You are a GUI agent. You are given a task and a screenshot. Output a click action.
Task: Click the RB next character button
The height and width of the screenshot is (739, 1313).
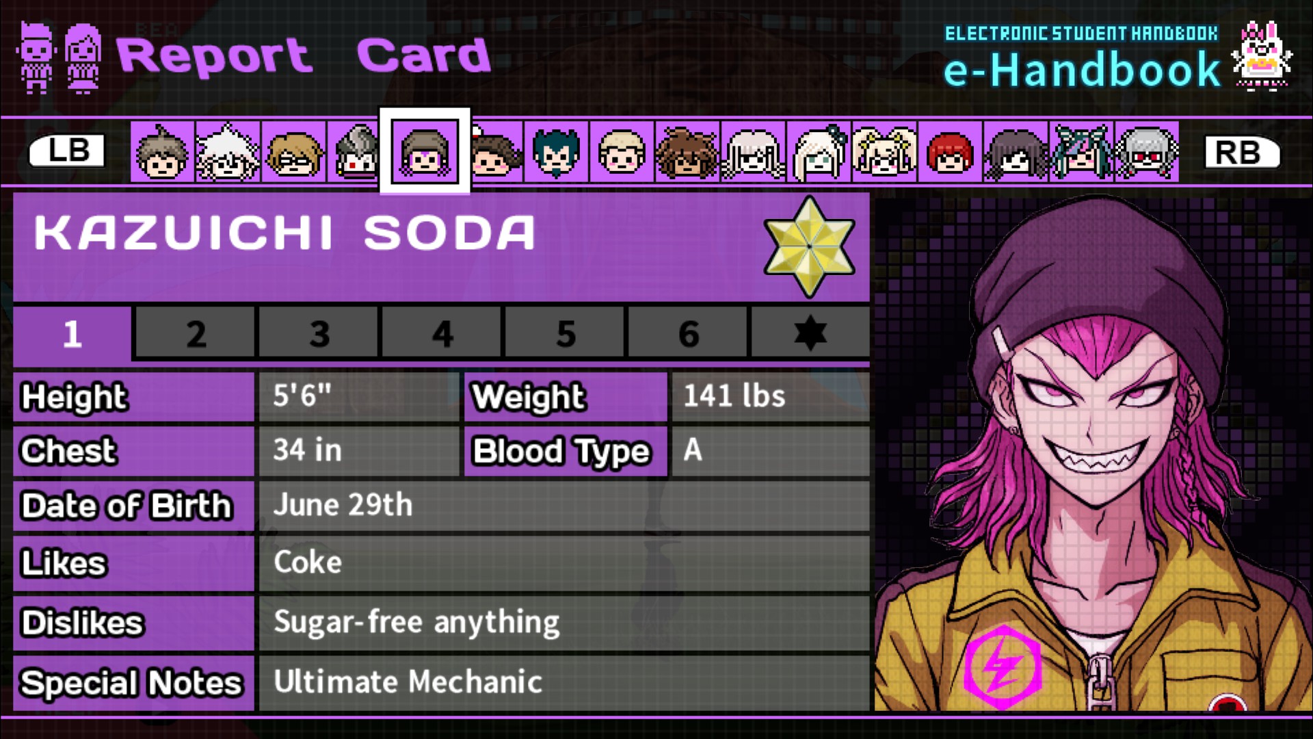[1241, 152]
